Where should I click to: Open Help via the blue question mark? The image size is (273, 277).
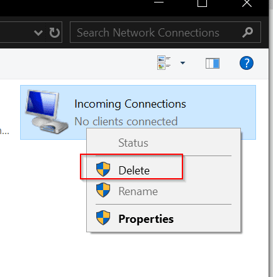(247, 63)
